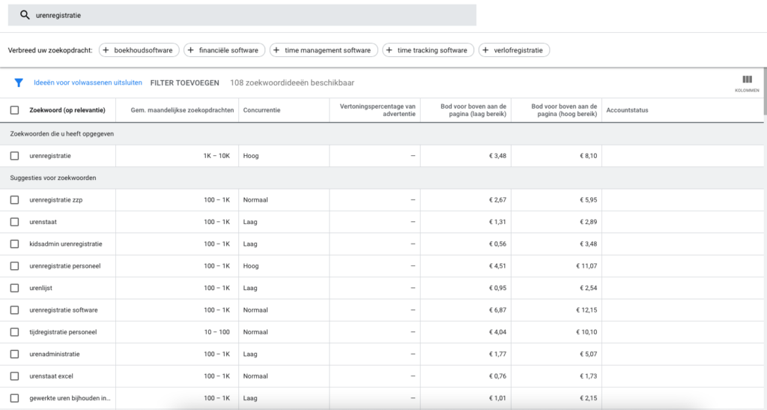Sort by Vertoningspercentage van advertentie header
Viewport: 767px width, 410px height.
(378, 110)
